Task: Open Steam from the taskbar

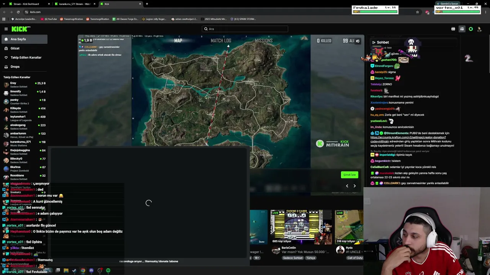Action: coord(74,270)
